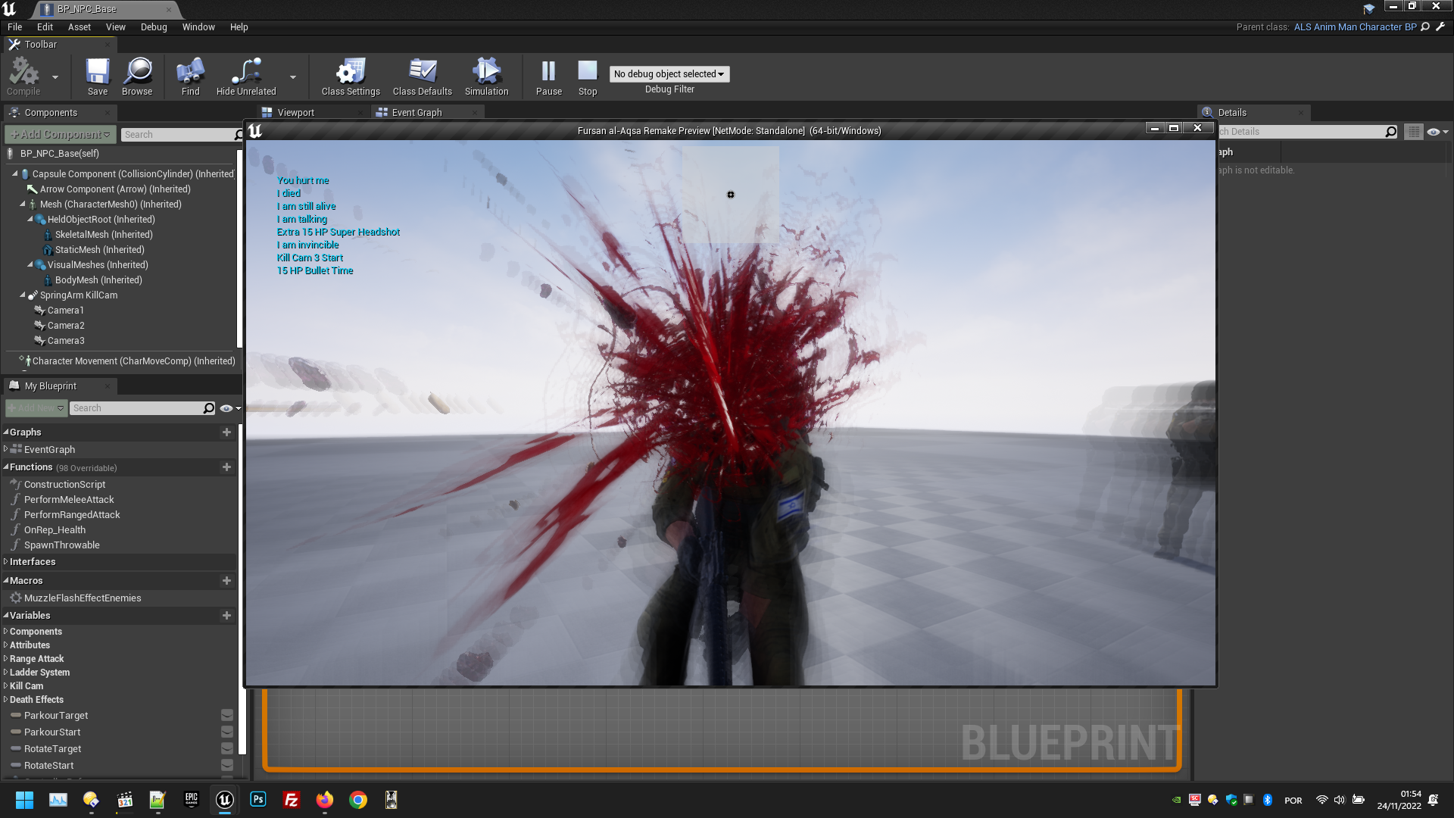Image resolution: width=1454 pixels, height=818 pixels.
Task: Open FileZilla from taskbar
Action: (292, 800)
